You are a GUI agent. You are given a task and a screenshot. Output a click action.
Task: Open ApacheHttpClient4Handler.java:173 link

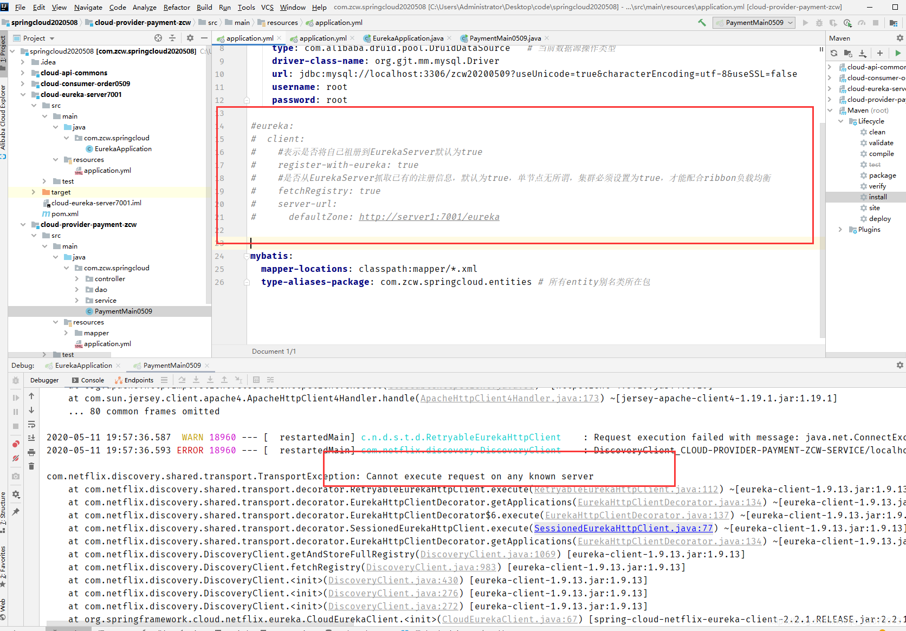click(509, 398)
